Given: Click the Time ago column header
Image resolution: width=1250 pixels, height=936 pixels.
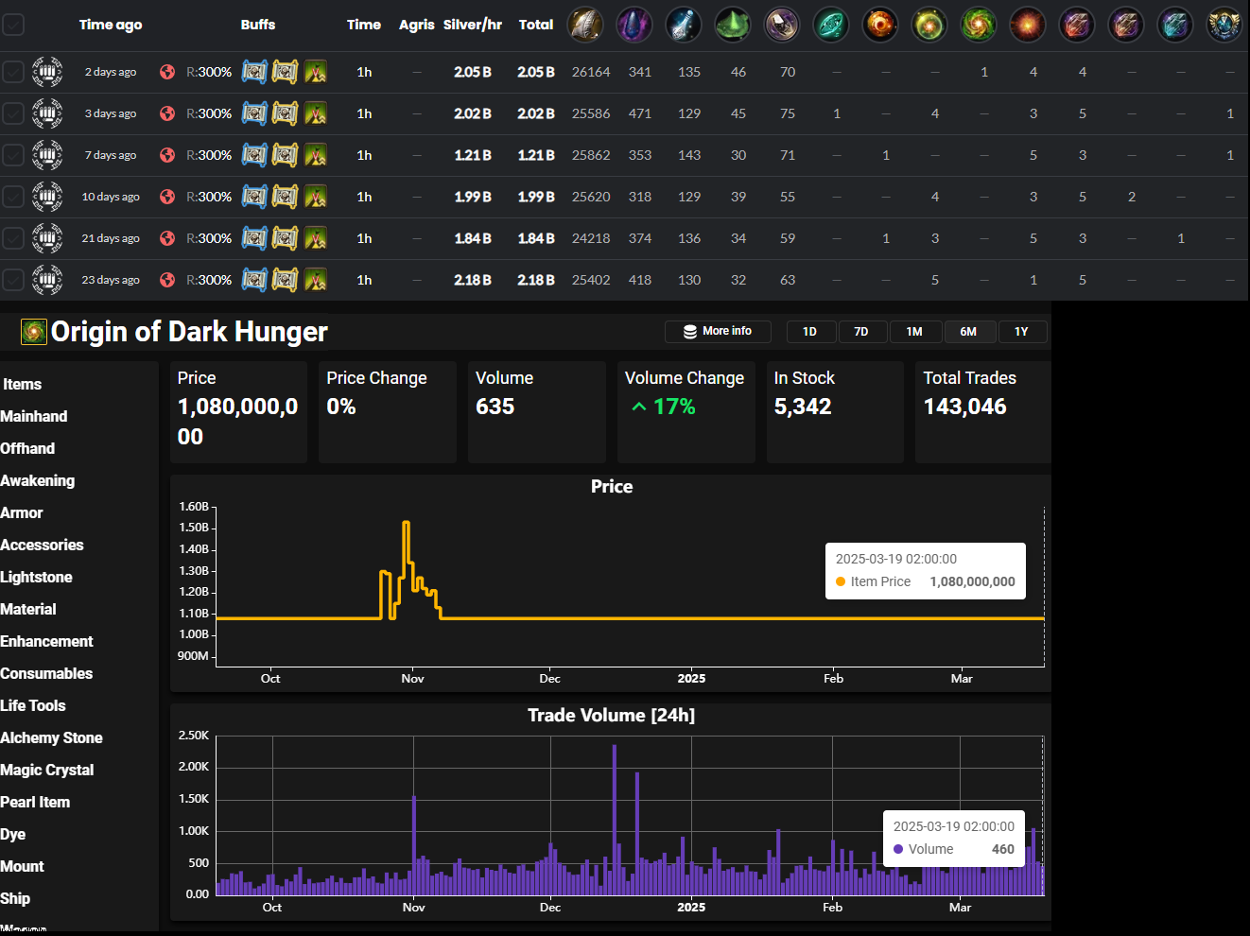Looking at the screenshot, I should point(111,25).
